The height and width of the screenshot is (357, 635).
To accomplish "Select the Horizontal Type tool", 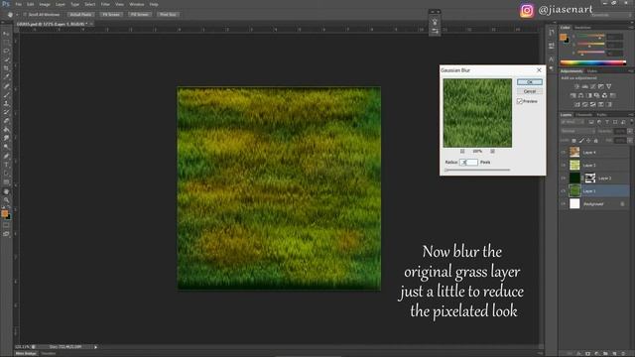I will click(6, 166).
